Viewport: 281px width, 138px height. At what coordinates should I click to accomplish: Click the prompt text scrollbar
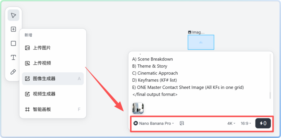[270, 95]
